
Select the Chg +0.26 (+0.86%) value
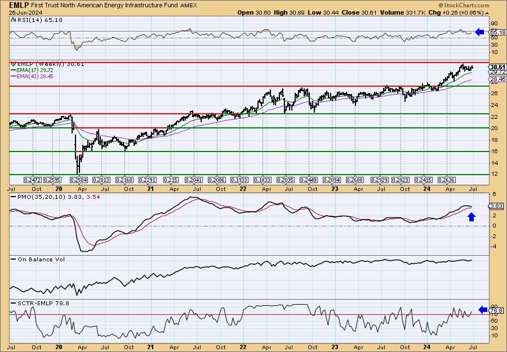[456, 12]
